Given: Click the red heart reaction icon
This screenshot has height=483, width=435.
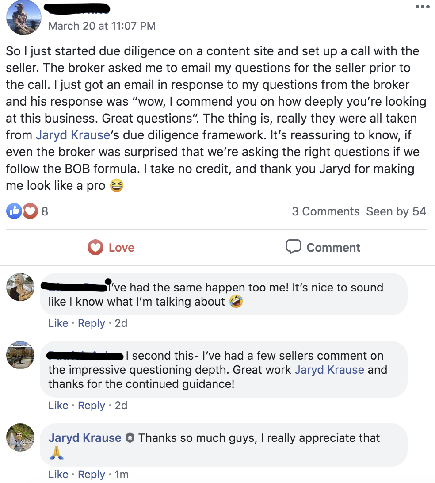Looking at the screenshot, I should pos(30,211).
